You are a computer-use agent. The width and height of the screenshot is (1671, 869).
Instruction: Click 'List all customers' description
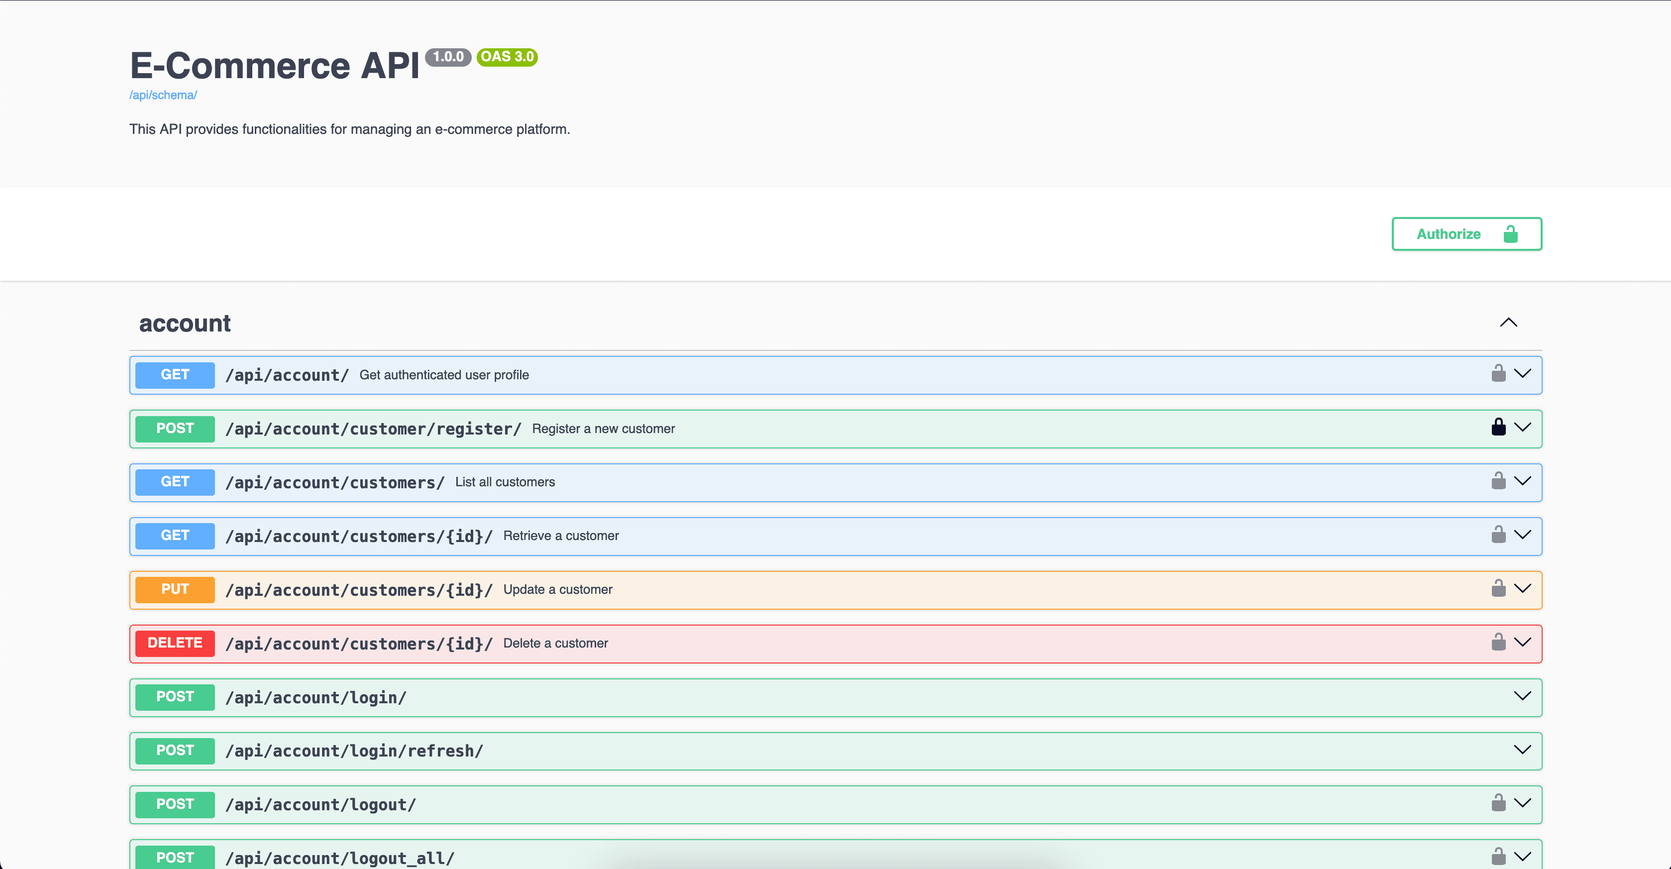[x=505, y=482]
